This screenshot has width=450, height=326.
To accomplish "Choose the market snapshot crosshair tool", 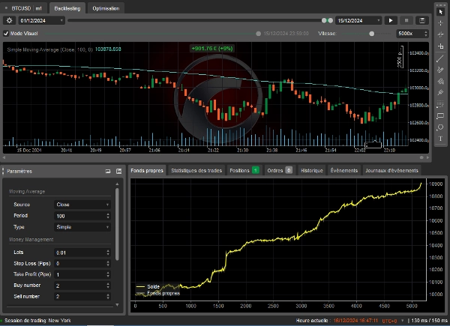I will 440,34.
